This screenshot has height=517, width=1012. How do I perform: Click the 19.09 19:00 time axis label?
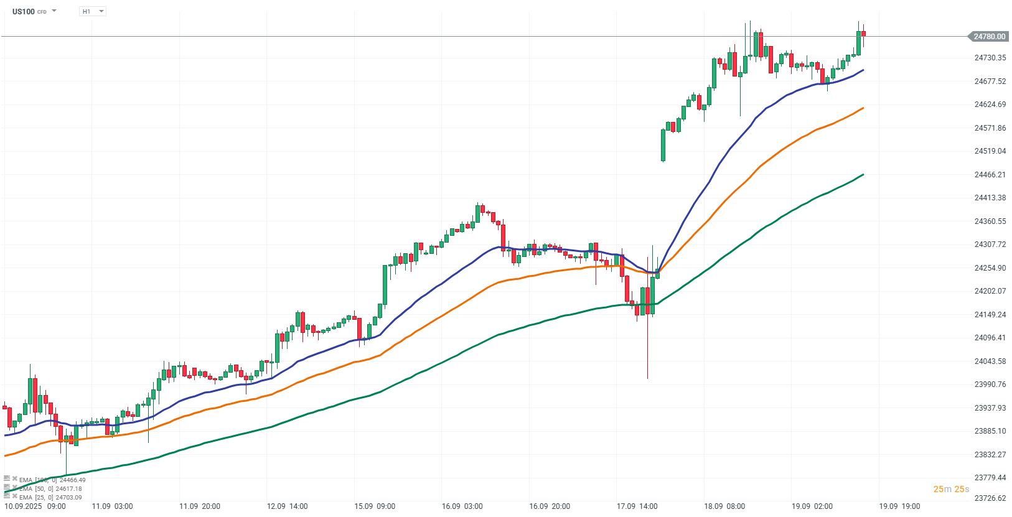[x=899, y=506]
